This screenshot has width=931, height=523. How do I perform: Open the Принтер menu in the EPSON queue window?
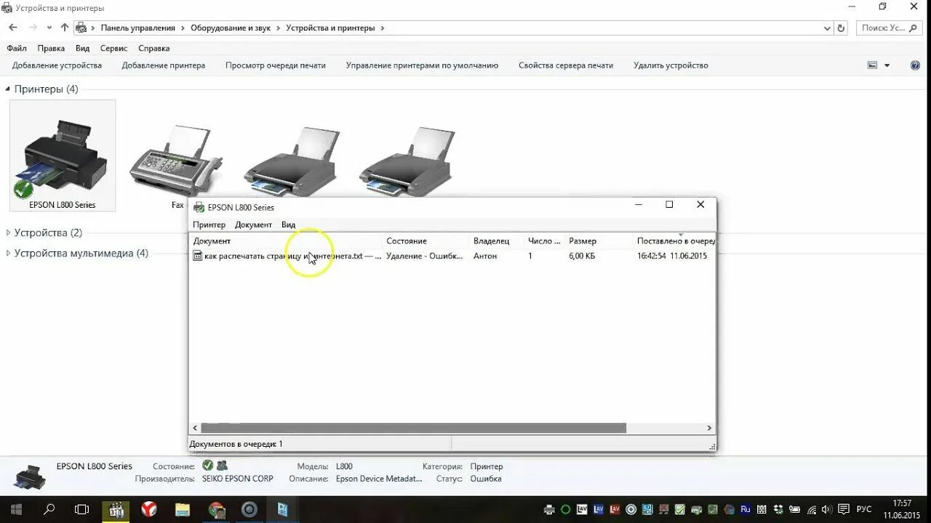[209, 224]
